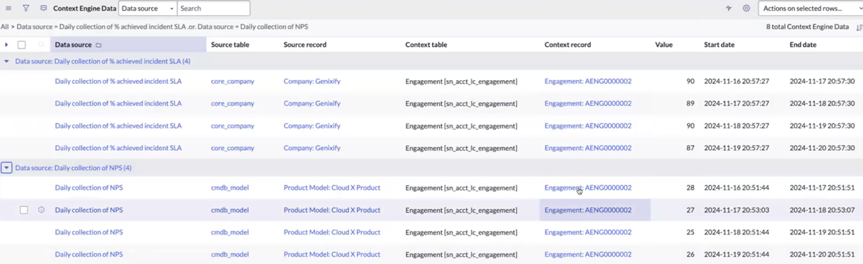Open Daily collection of NPS link with value 28
863x264 pixels.
(88, 188)
